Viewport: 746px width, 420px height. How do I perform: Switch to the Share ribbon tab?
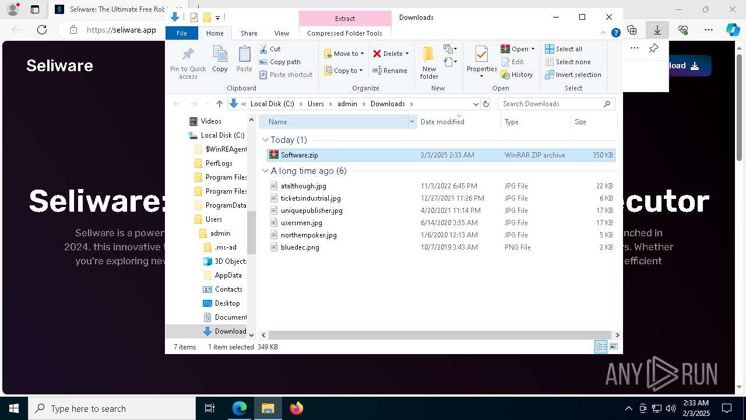(249, 33)
